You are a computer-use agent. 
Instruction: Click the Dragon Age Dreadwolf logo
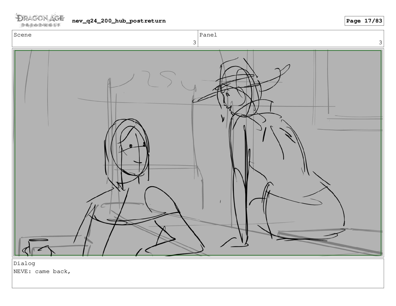point(40,20)
